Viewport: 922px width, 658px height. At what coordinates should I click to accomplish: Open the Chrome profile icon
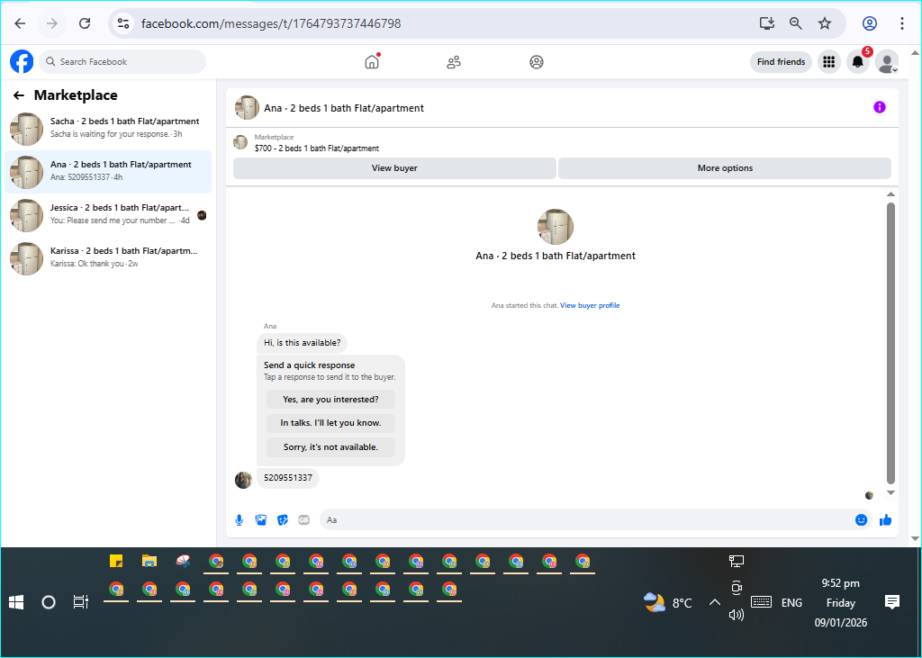tap(870, 23)
